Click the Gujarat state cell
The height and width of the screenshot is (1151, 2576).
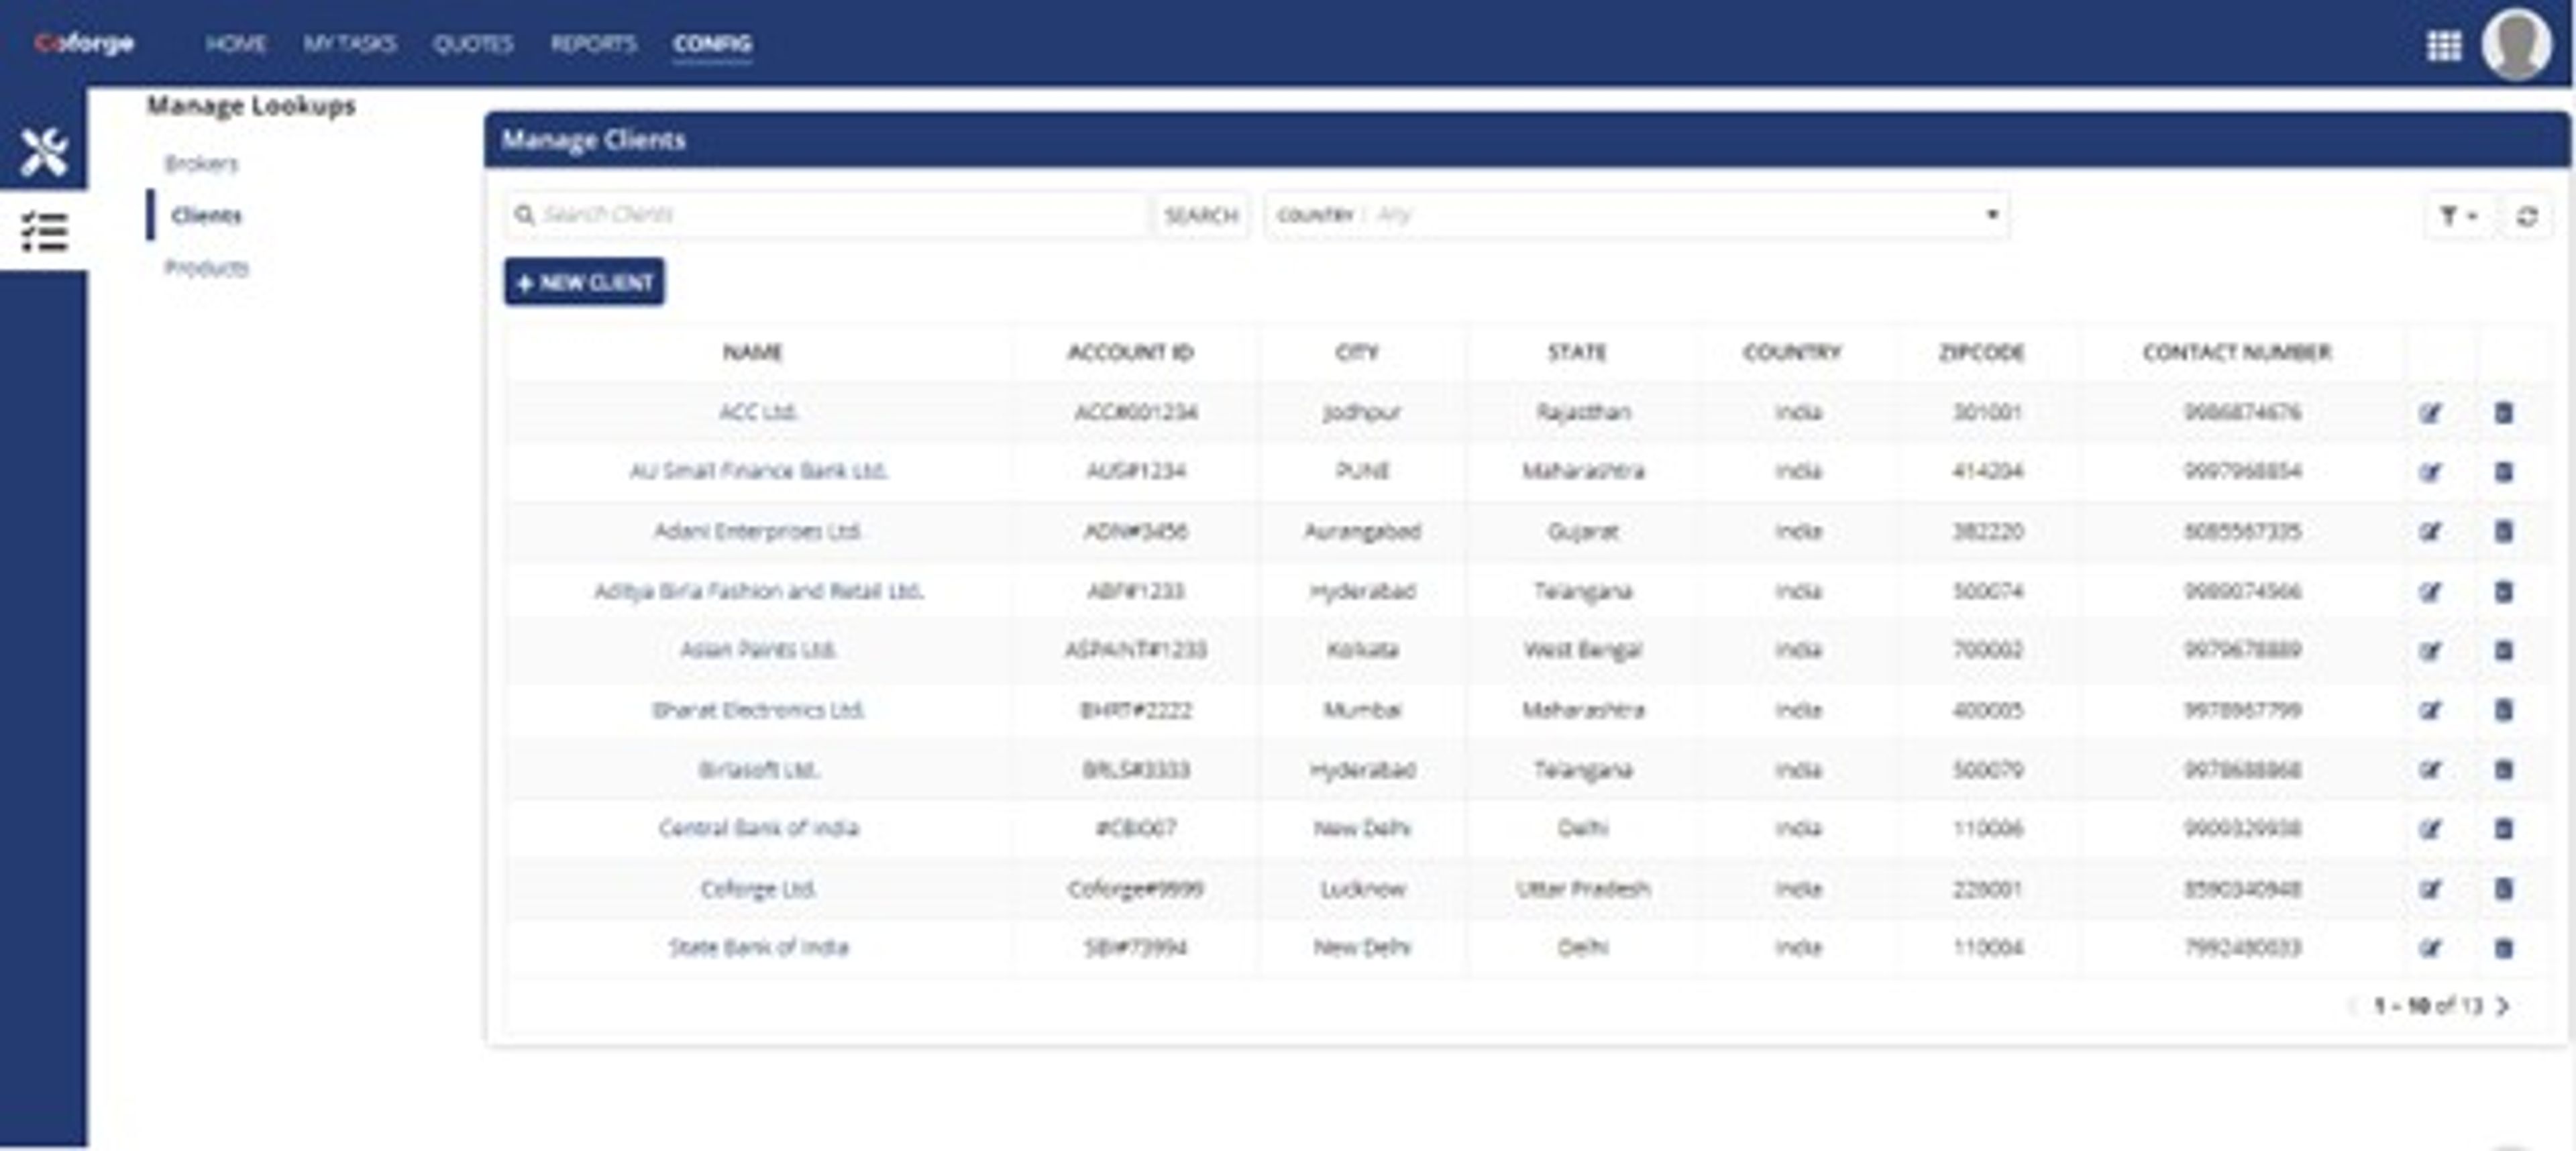1583,531
